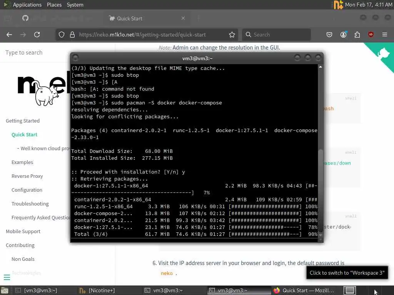Close the Quick Start tab
This screenshot has width=394, height=295.
coord(183,18)
